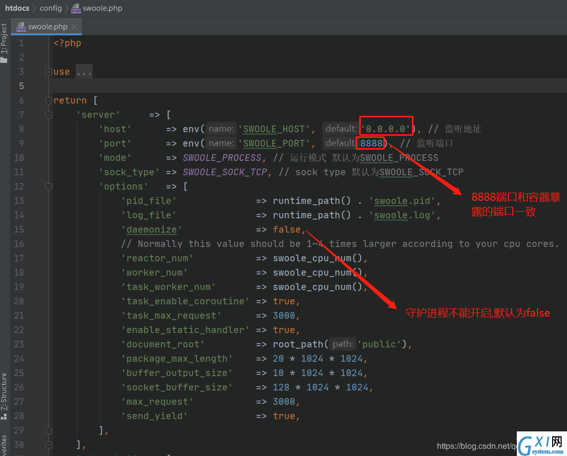Click the 128 value in socket_buffer_size
This screenshot has width=567, height=456.
(x=281, y=387)
